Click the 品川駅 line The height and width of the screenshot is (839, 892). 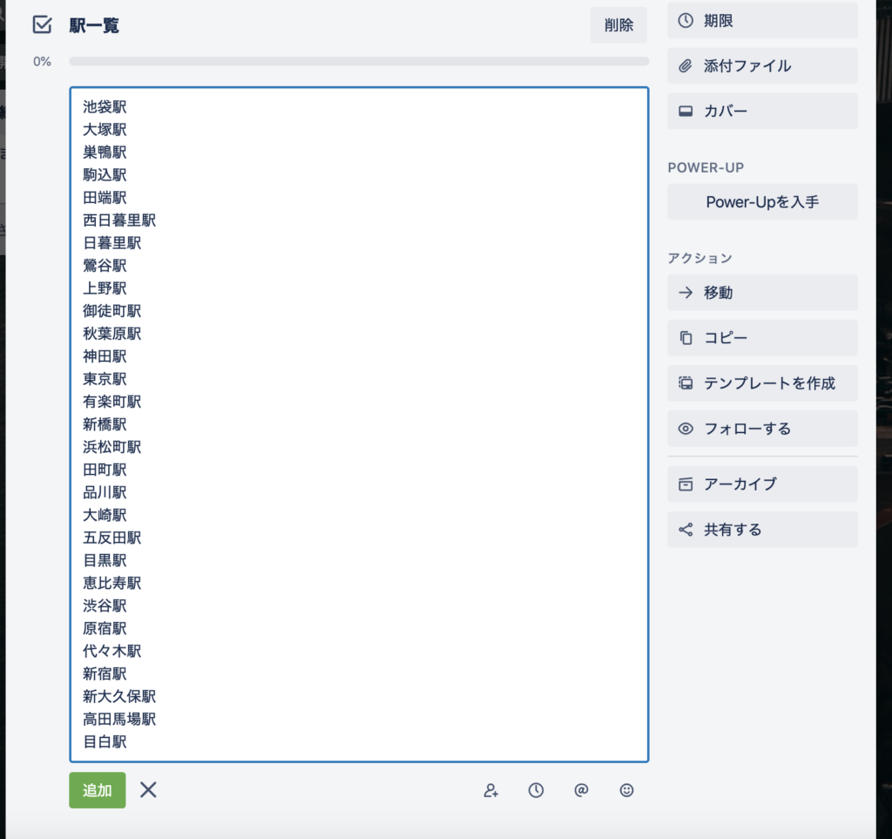[x=105, y=492]
